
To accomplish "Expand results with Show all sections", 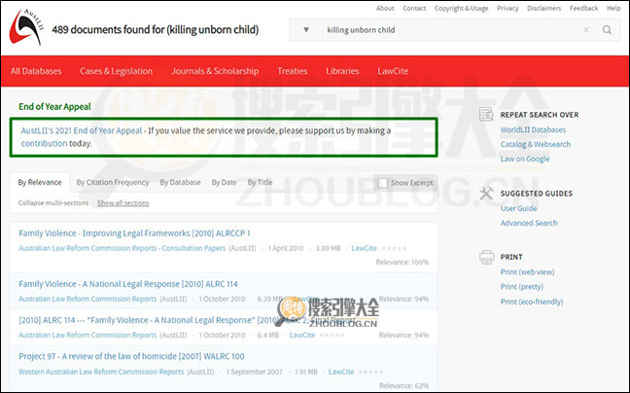I will tap(123, 203).
